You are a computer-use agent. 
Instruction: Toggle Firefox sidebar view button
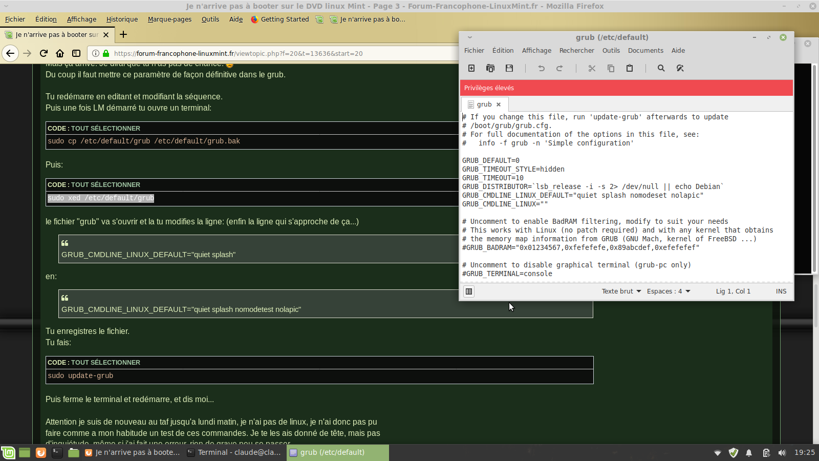[x=76, y=53]
